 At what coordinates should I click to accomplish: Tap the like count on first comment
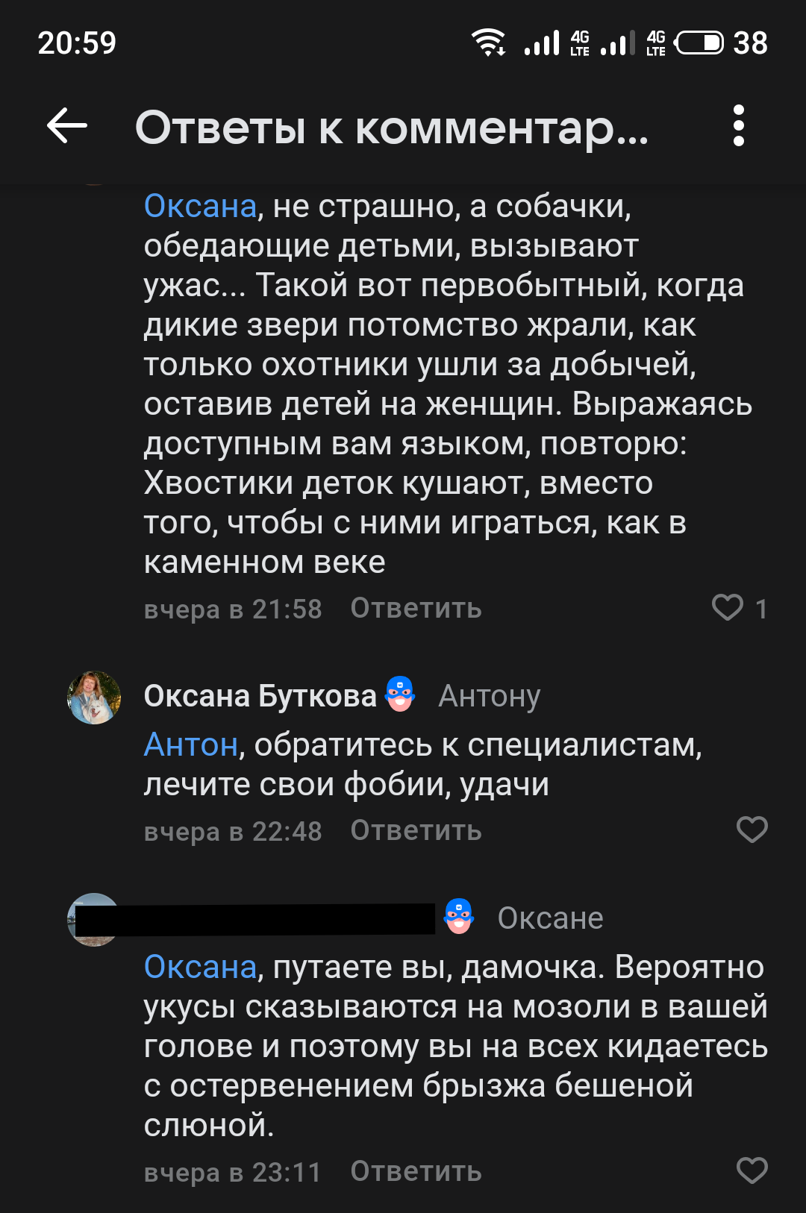[761, 609]
